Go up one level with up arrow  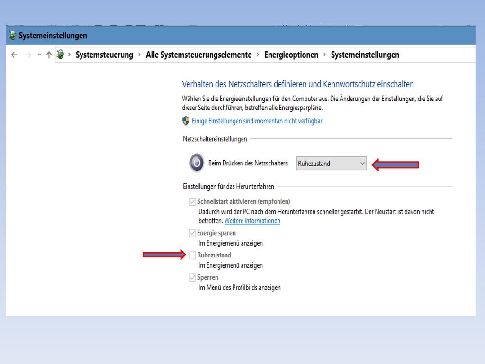pos(49,55)
